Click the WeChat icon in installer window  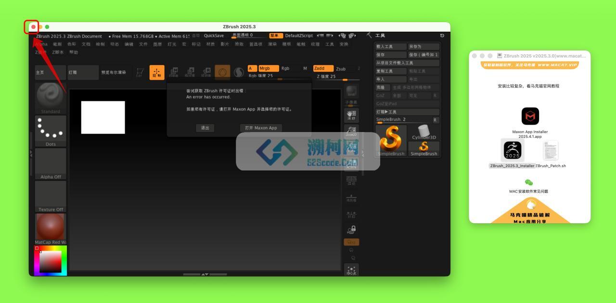pos(529,182)
